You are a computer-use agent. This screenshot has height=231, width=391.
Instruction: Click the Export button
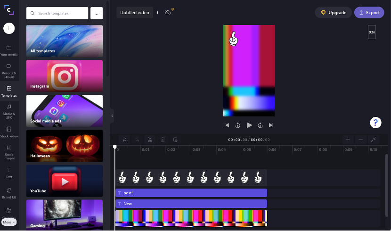(369, 12)
